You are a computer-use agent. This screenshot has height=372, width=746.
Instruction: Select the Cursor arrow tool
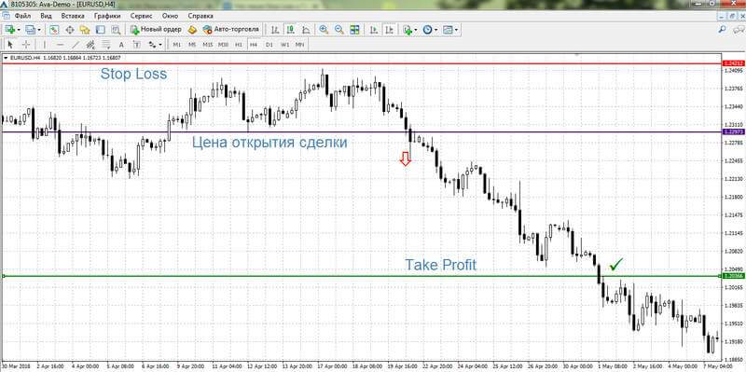(10, 45)
